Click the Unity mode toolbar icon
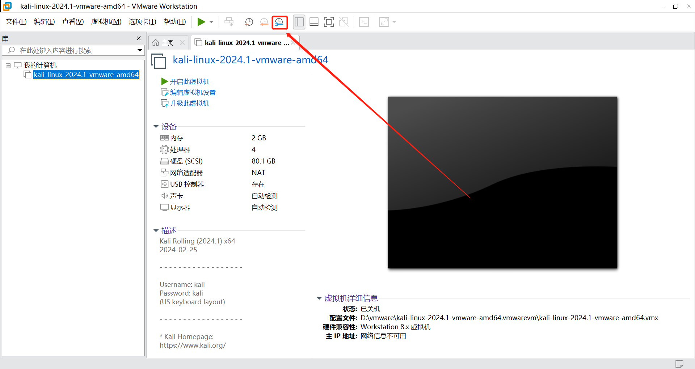 (344, 22)
